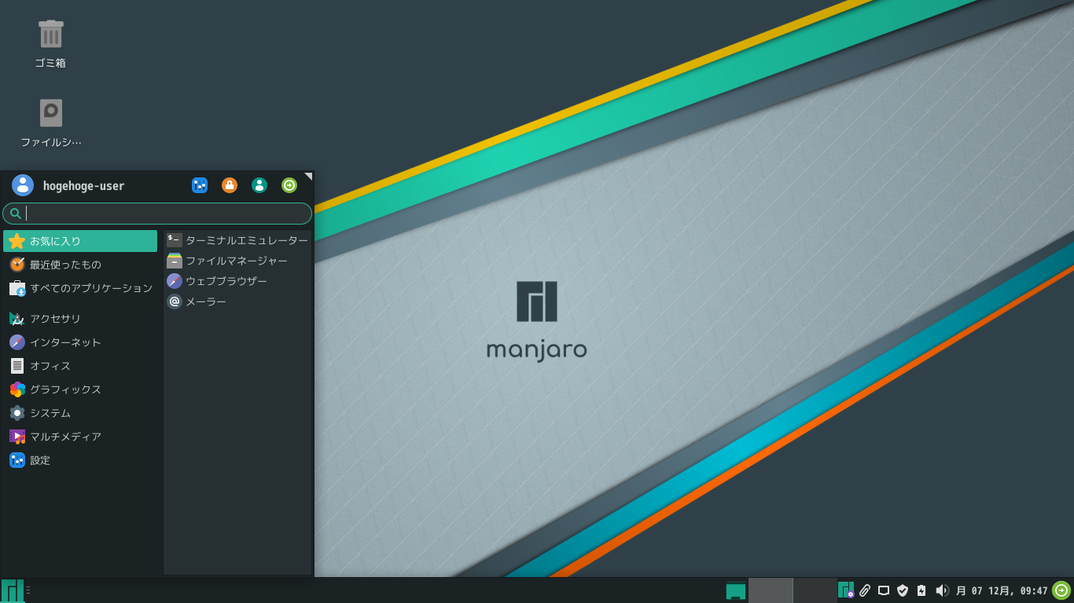
Task: Open マルチメディア category
Action: (x=80, y=437)
